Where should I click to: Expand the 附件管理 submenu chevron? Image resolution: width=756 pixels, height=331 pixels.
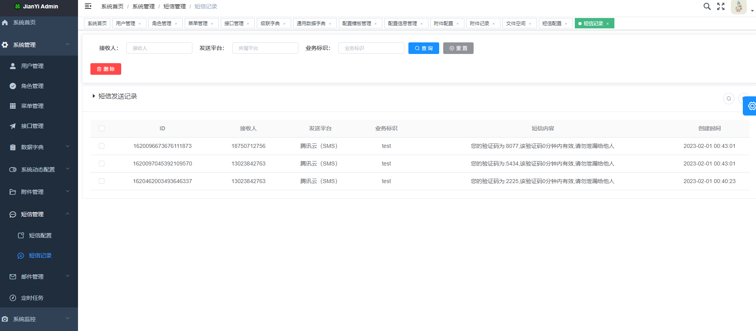[x=68, y=191]
